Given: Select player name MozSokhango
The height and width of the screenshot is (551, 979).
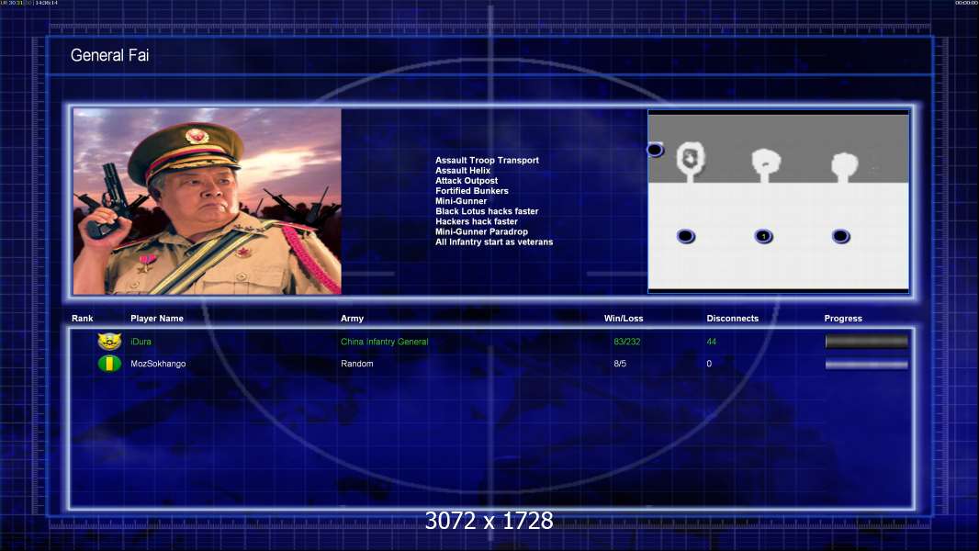Looking at the screenshot, I should [158, 363].
